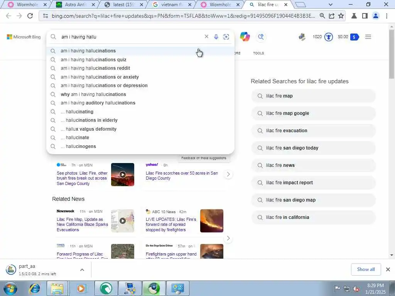Launch Internet Explorer from taskbar
Screen dimensions: 395x296
tap(34, 288)
